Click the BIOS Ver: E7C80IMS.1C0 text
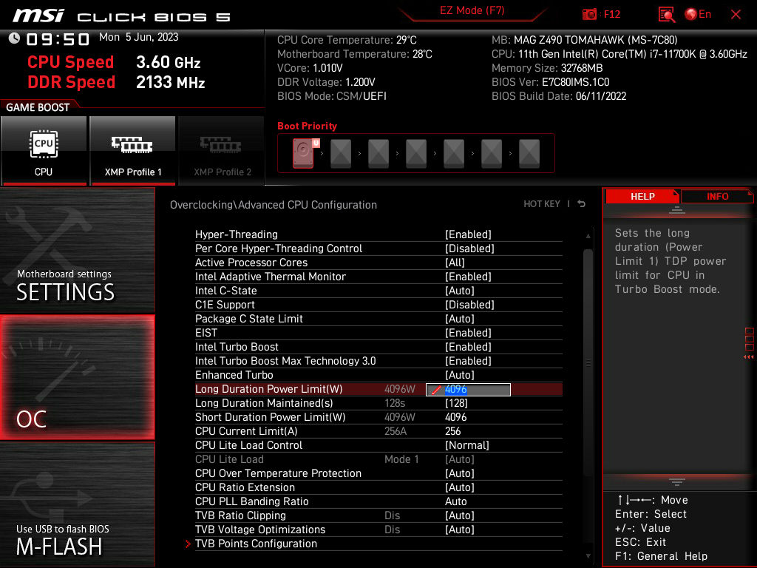This screenshot has height=568, width=757. [x=550, y=82]
